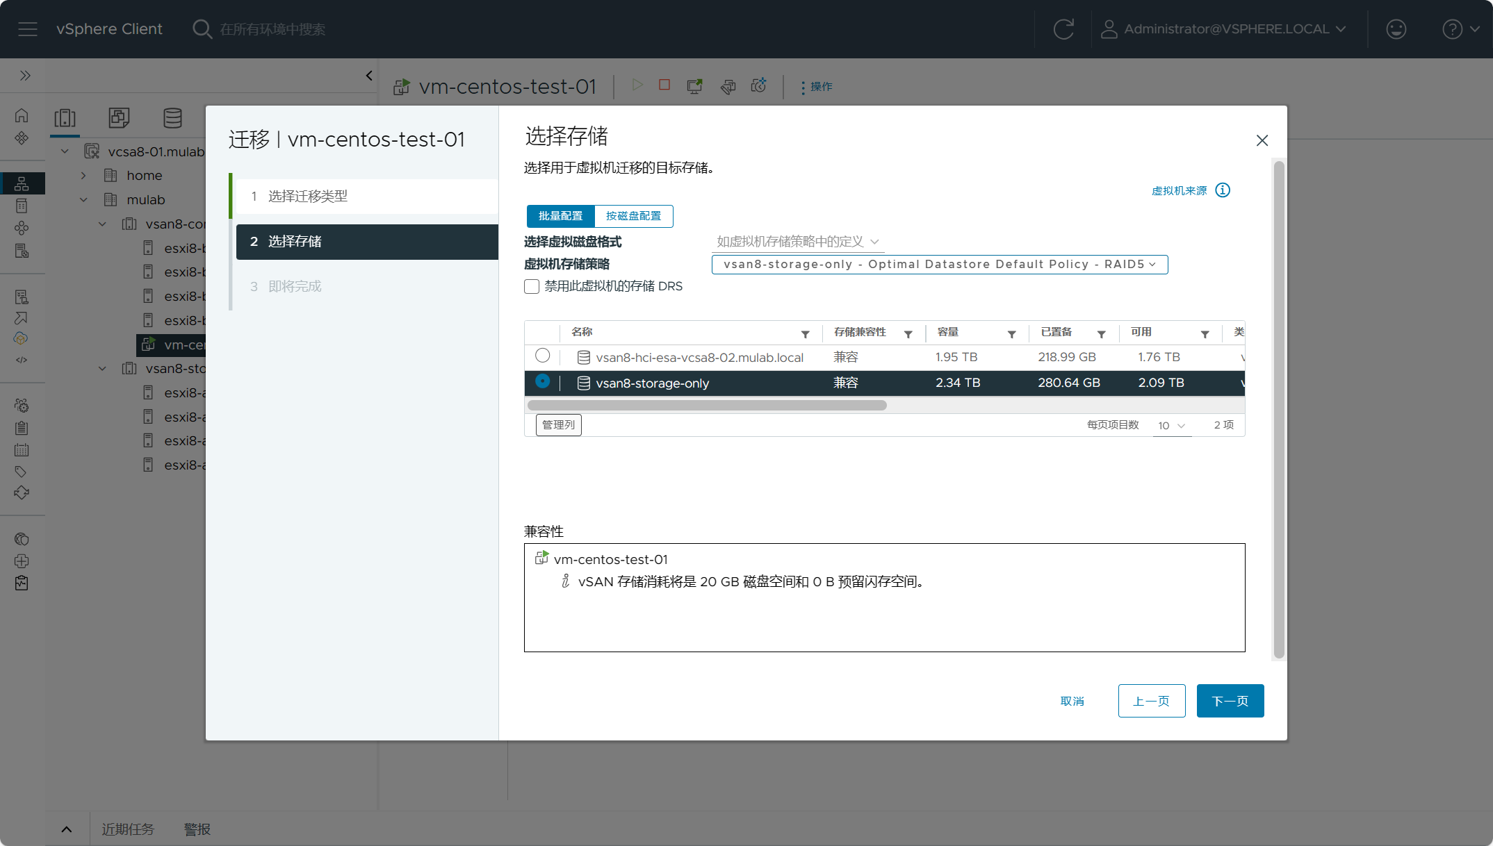Open the VMs and Templates view icon
The height and width of the screenshot is (846, 1493).
[119, 118]
